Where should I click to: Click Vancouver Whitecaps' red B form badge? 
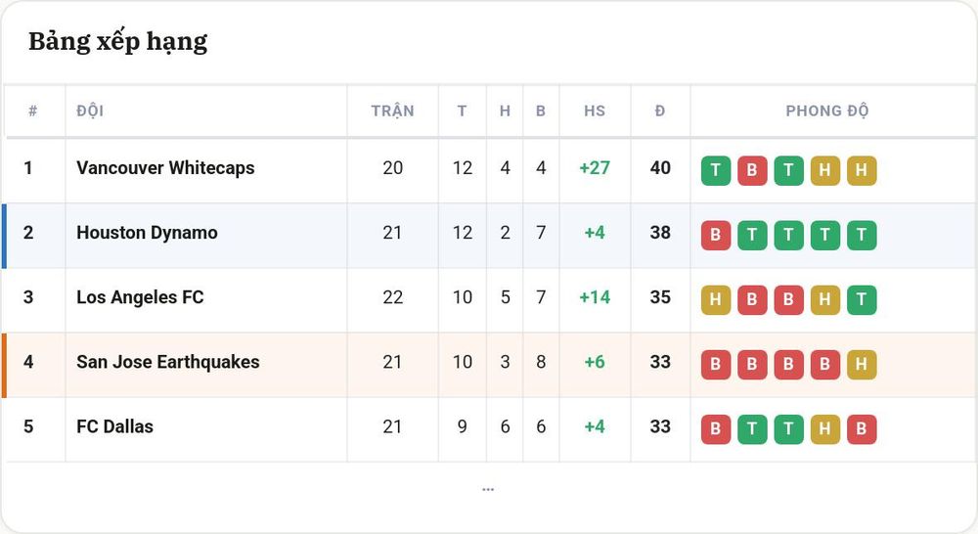(x=752, y=170)
